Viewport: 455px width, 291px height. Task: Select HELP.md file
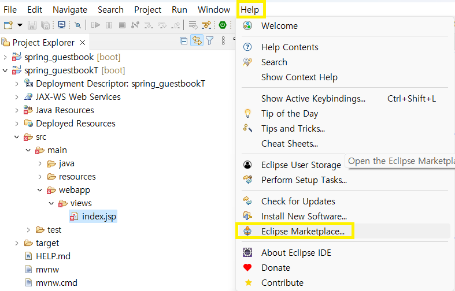53,256
